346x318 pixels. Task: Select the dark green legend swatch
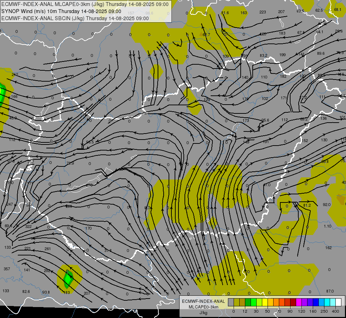coord(248,302)
